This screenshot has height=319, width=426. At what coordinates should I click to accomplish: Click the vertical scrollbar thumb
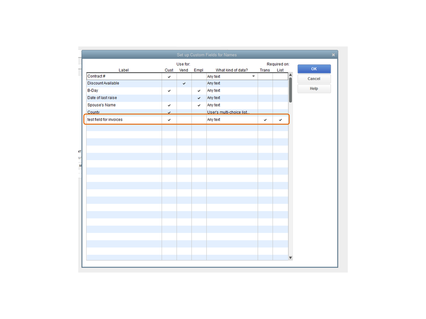[x=290, y=90]
